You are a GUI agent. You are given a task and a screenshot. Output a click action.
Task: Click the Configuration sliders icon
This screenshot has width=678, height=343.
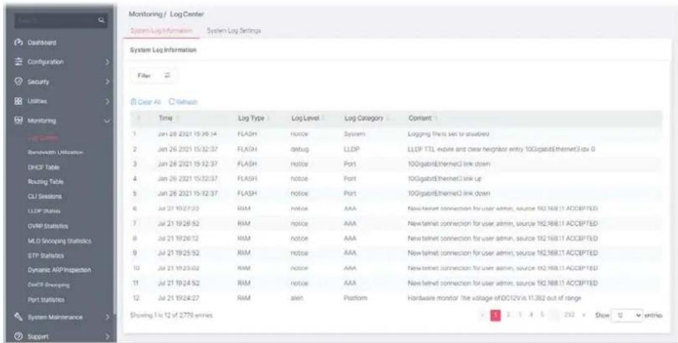pos(18,62)
